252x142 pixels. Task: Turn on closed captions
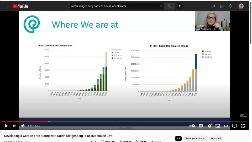point(201,126)
